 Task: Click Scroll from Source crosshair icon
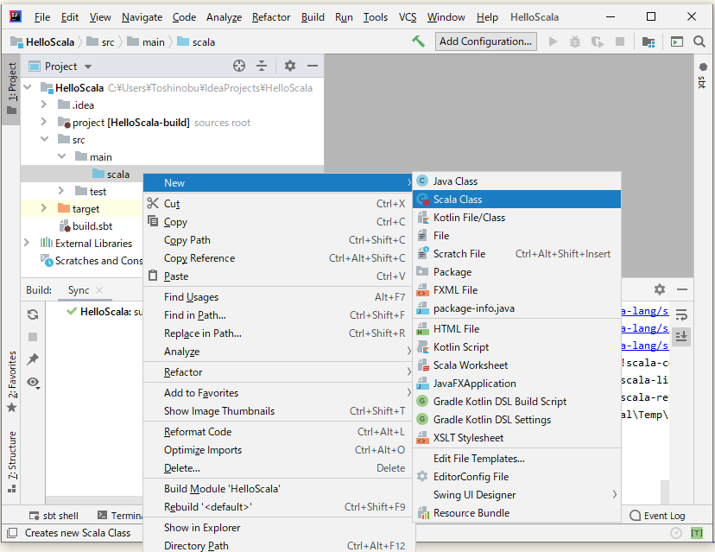[x=239, y=66]
